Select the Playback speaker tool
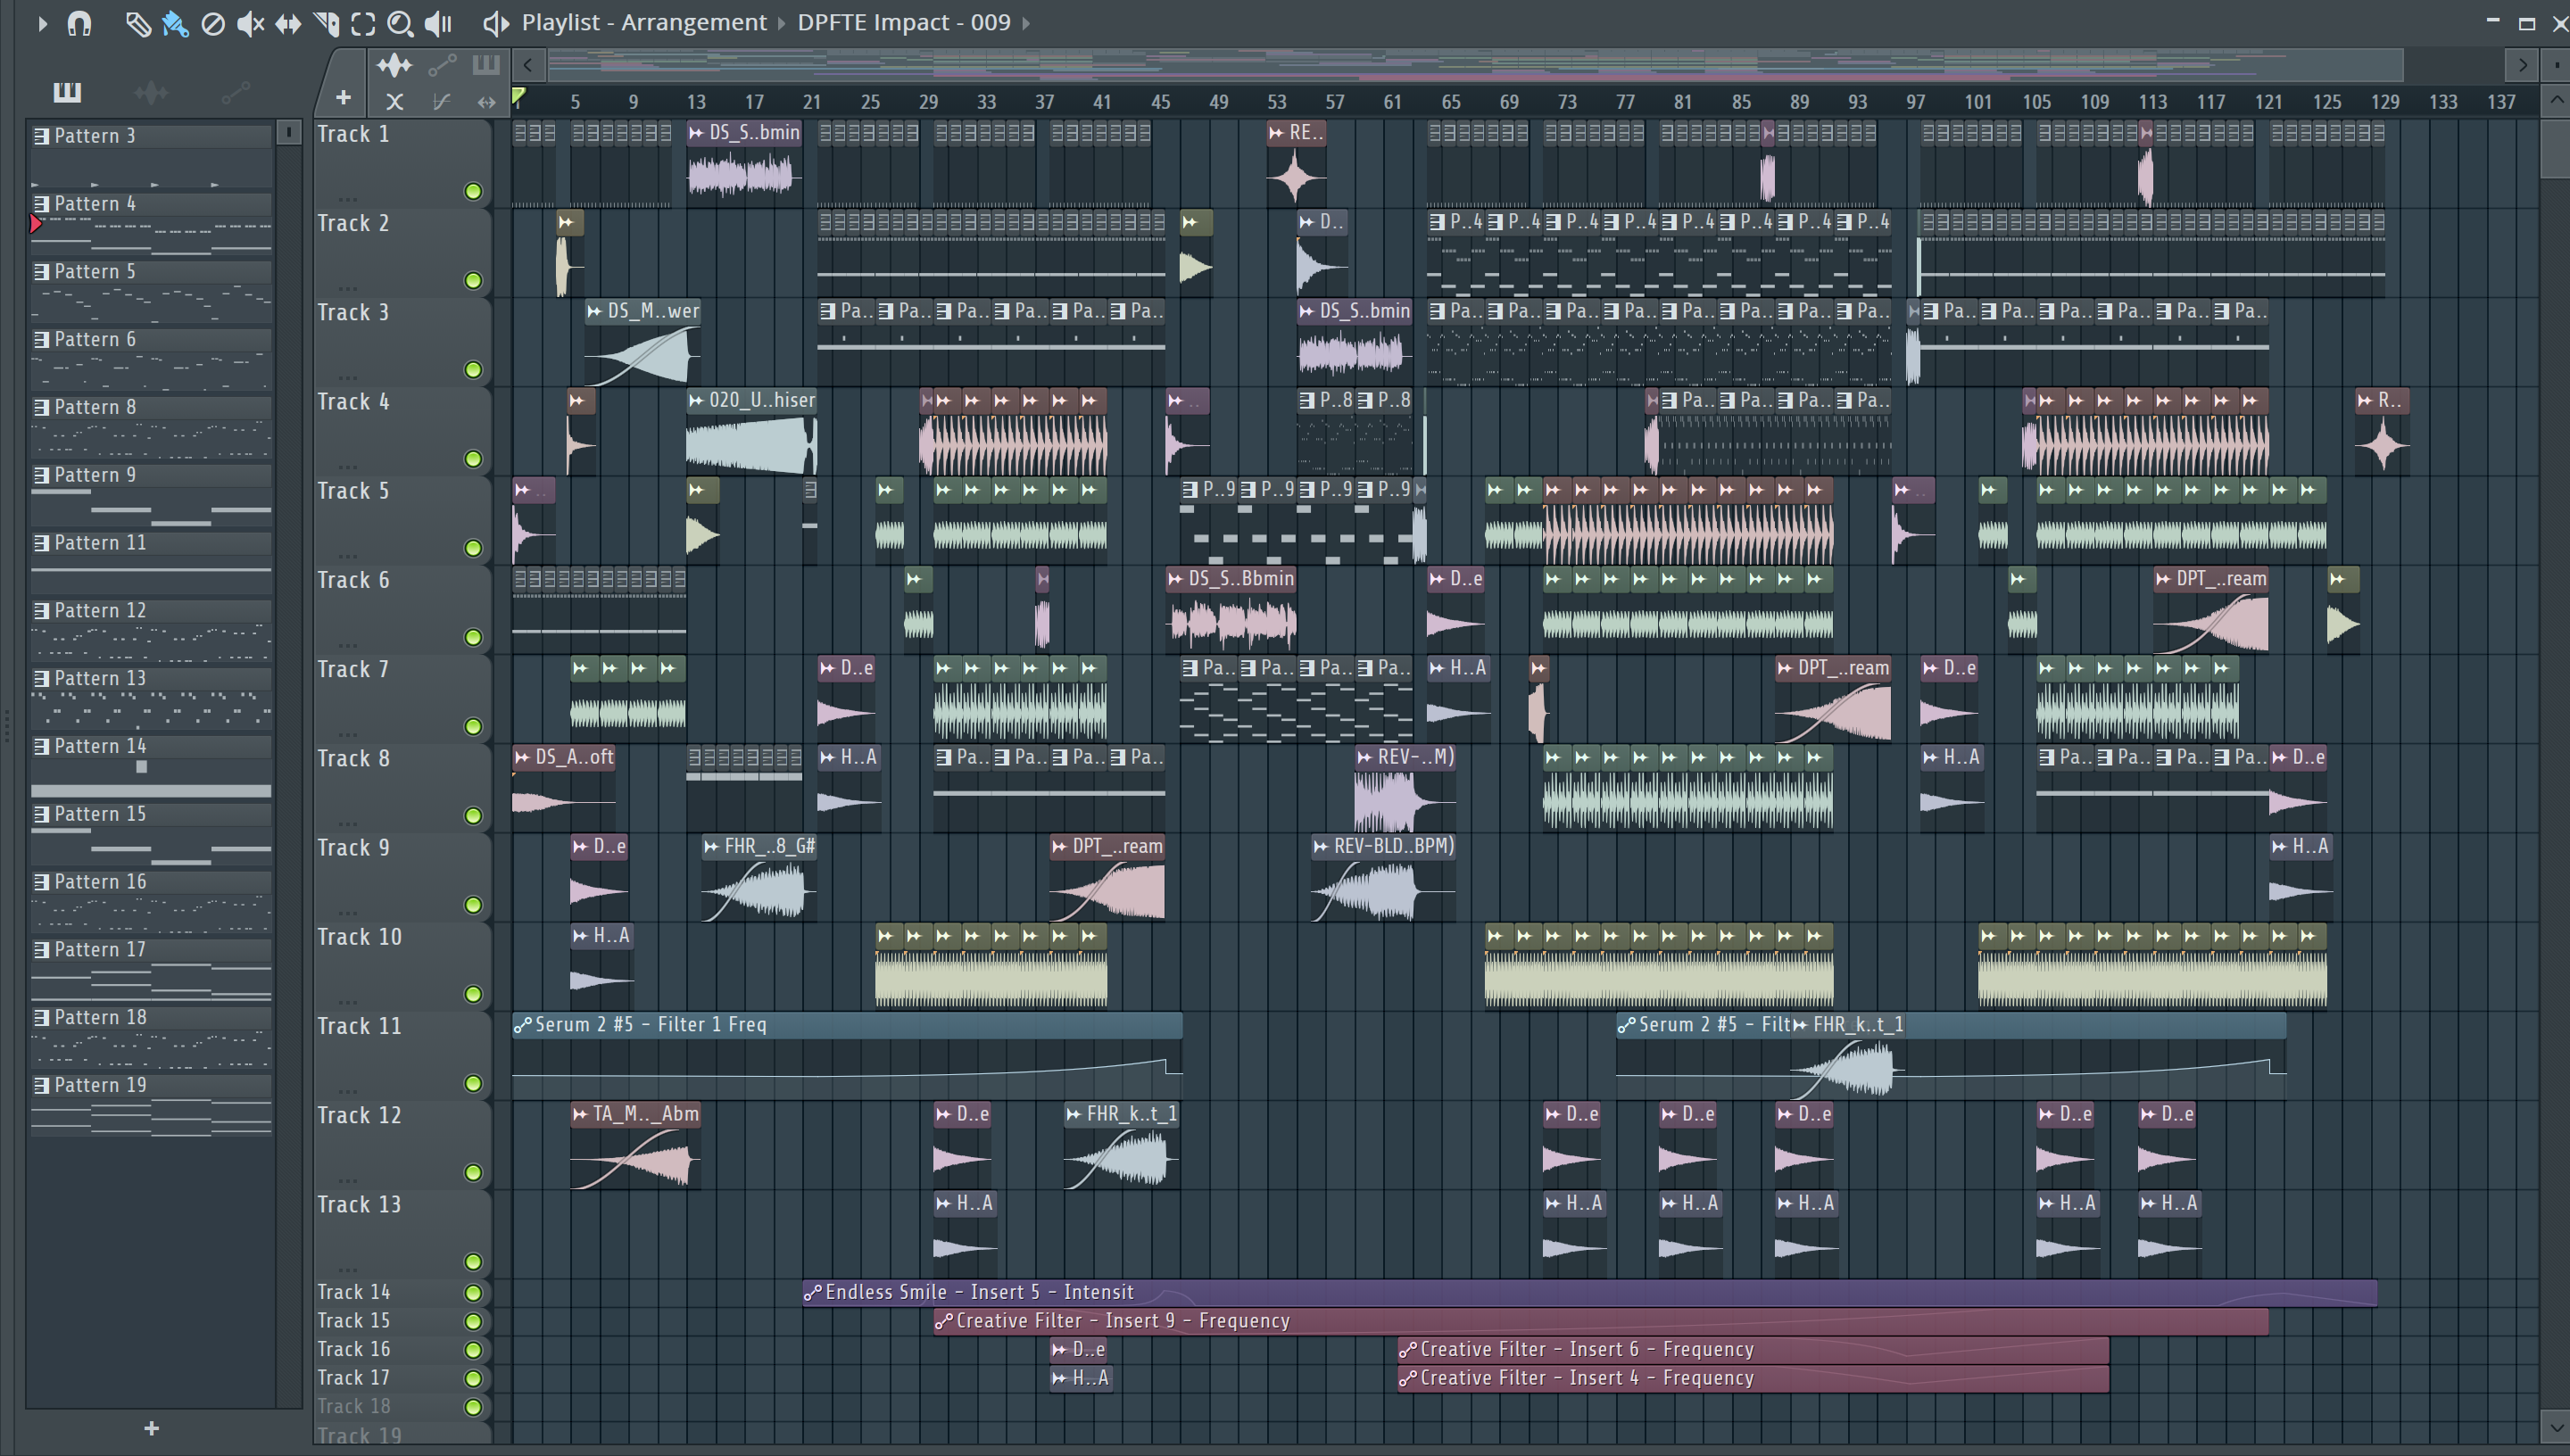This screenshot has height=1456, width=2570. click(x=438, y=23)
